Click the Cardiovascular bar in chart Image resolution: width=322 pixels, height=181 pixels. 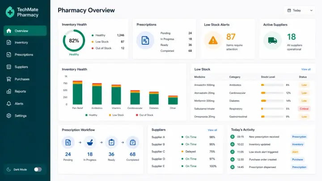[135, 97]
